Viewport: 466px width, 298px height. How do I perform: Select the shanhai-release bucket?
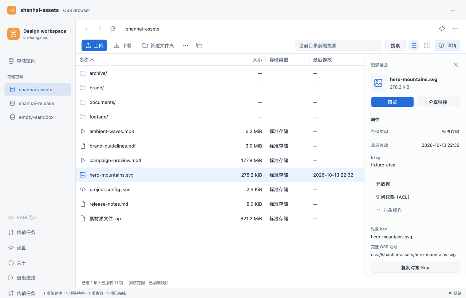[x=37, y=103]
